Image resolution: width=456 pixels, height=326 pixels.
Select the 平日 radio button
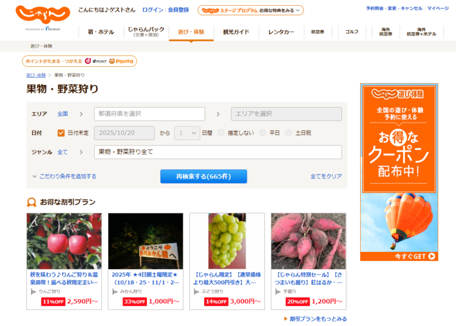point(262,133)
